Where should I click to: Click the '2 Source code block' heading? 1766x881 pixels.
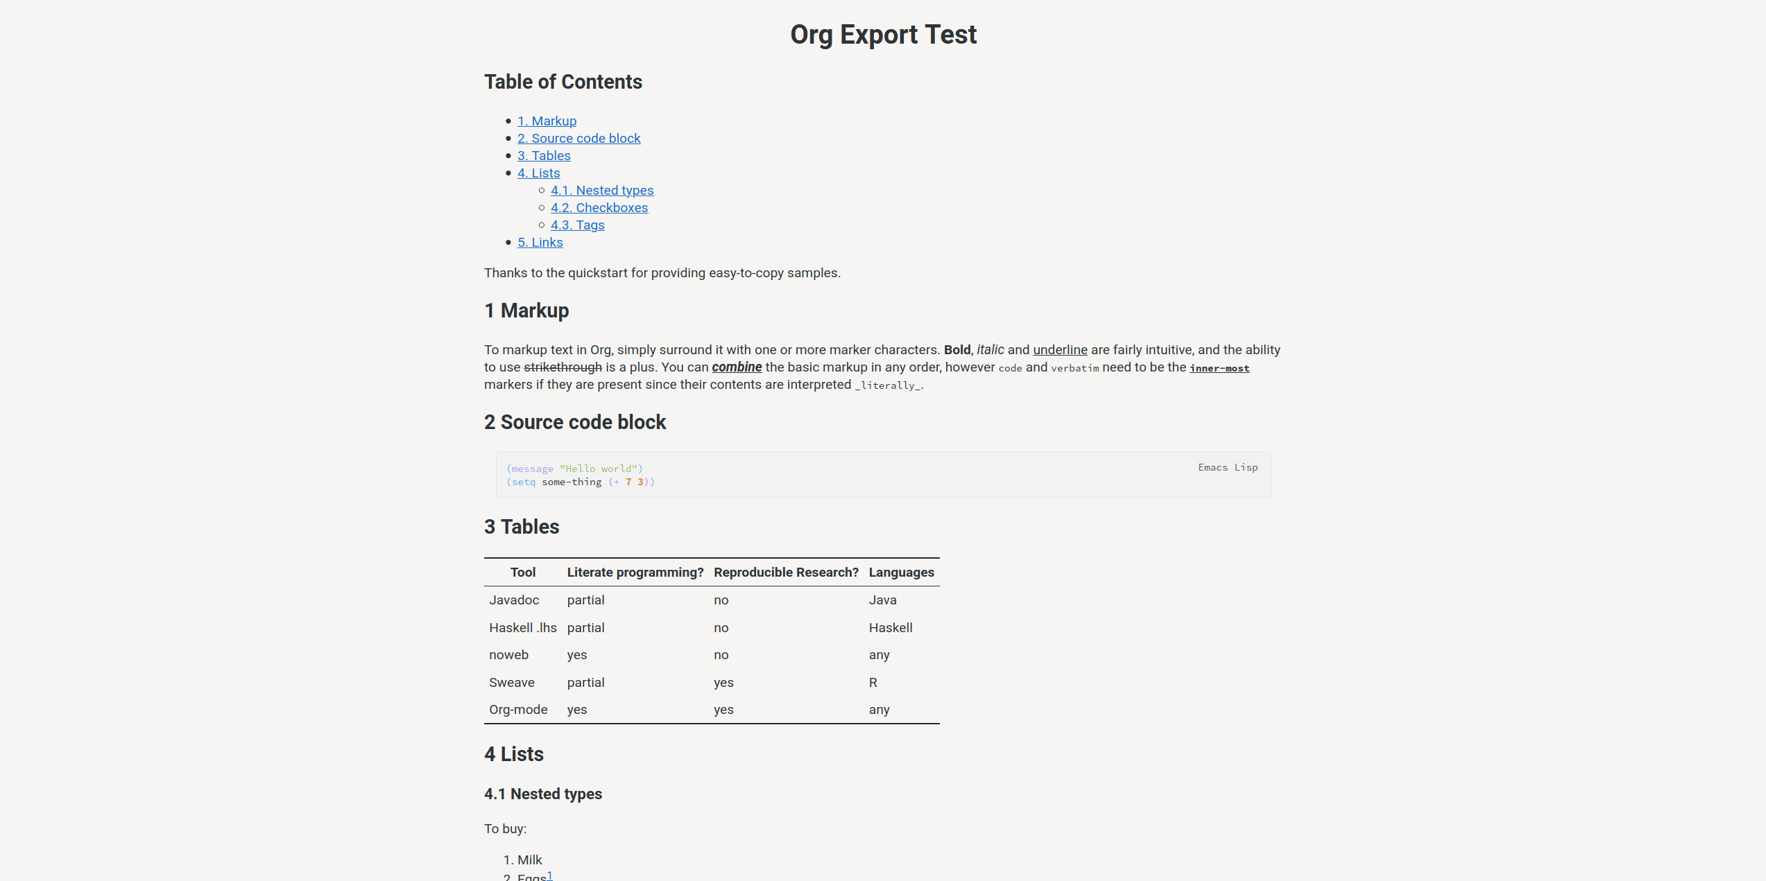(x=574, y=422)
